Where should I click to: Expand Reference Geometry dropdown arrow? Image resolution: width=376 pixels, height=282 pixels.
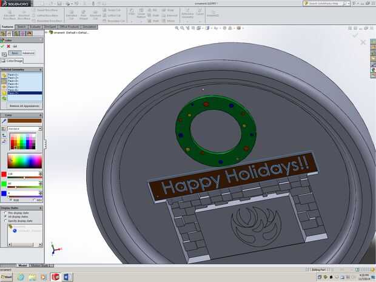[187, 21]
